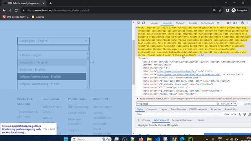Open the Performance tab
This screenshot has width=251, height=141.
pyautogui.click(x=207, y=23)
